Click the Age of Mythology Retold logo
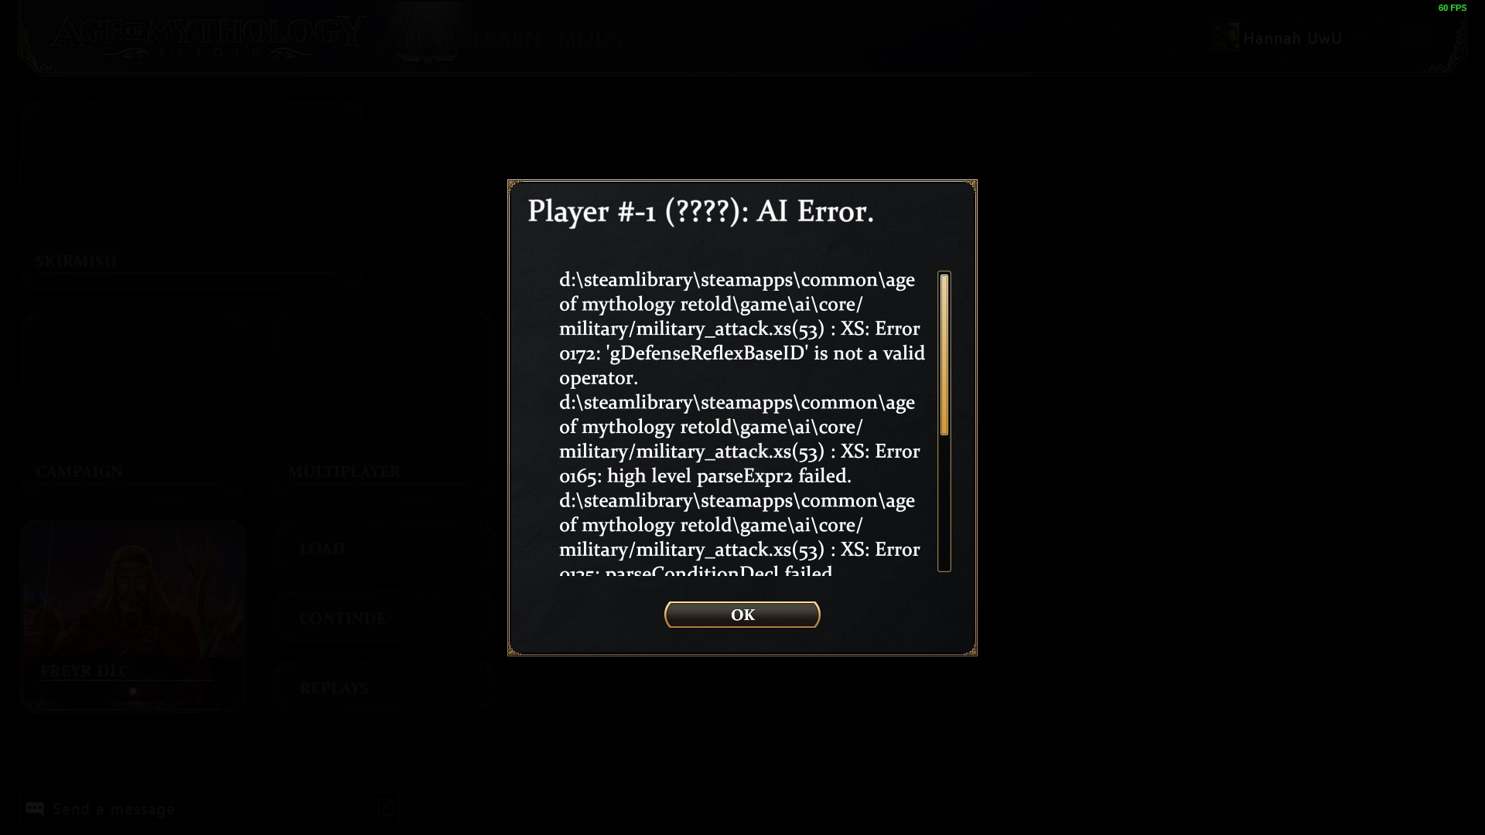This screenshot has width=1485, height=835. coord(207,37)
